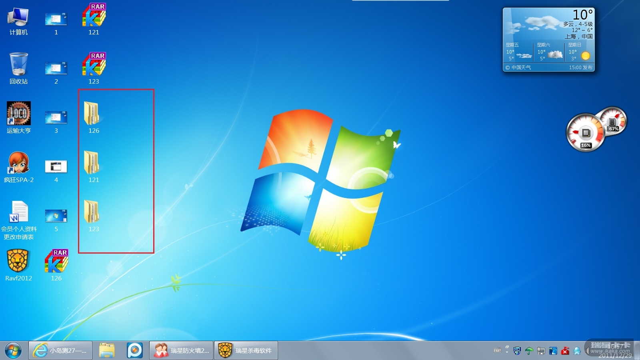640x360 pixels.
Task: Open the 计算机 desktop icon
Action: click(18, 21)
